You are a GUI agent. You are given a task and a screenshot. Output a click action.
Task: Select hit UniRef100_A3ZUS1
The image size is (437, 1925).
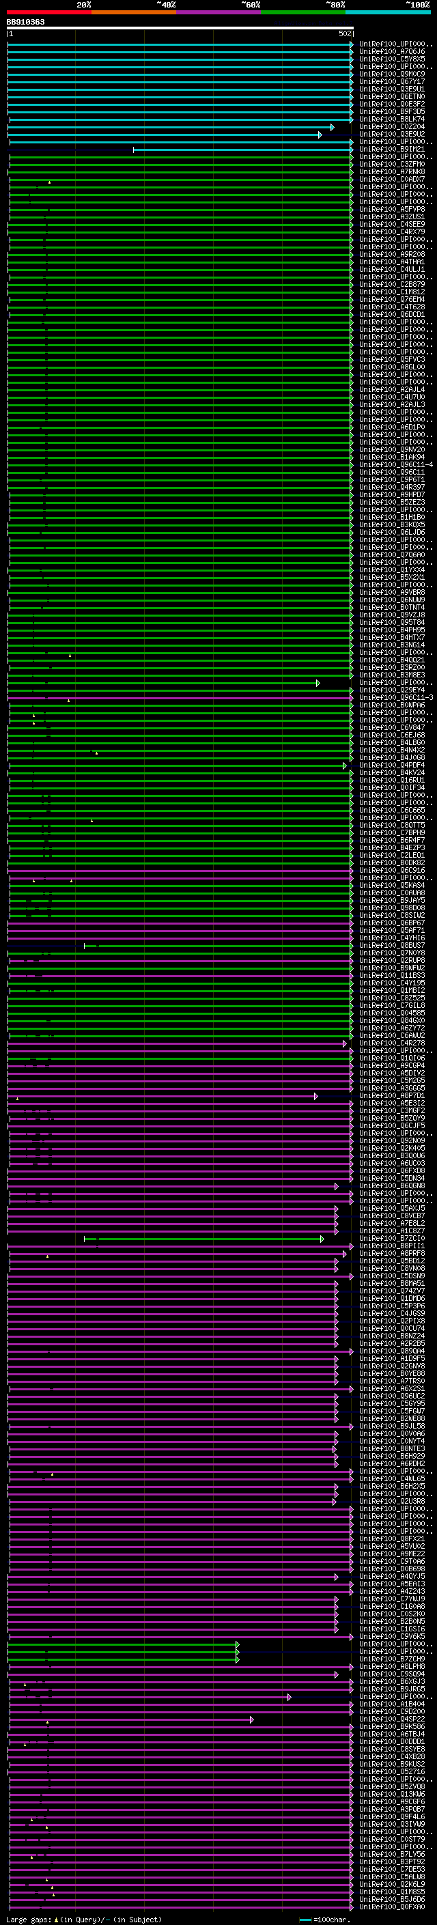click(x=392, y=216)
